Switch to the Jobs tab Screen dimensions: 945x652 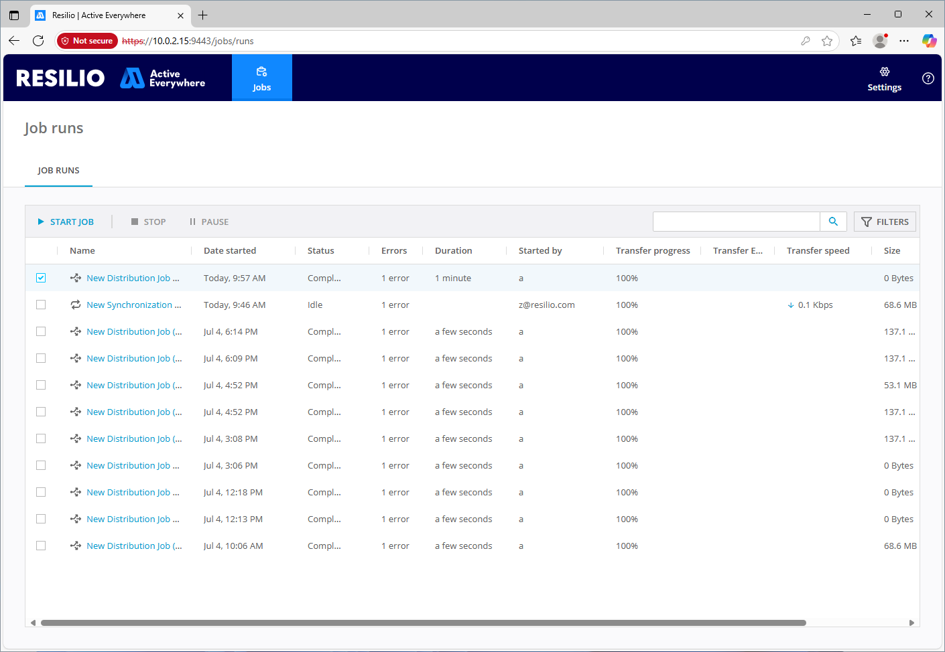261,78
